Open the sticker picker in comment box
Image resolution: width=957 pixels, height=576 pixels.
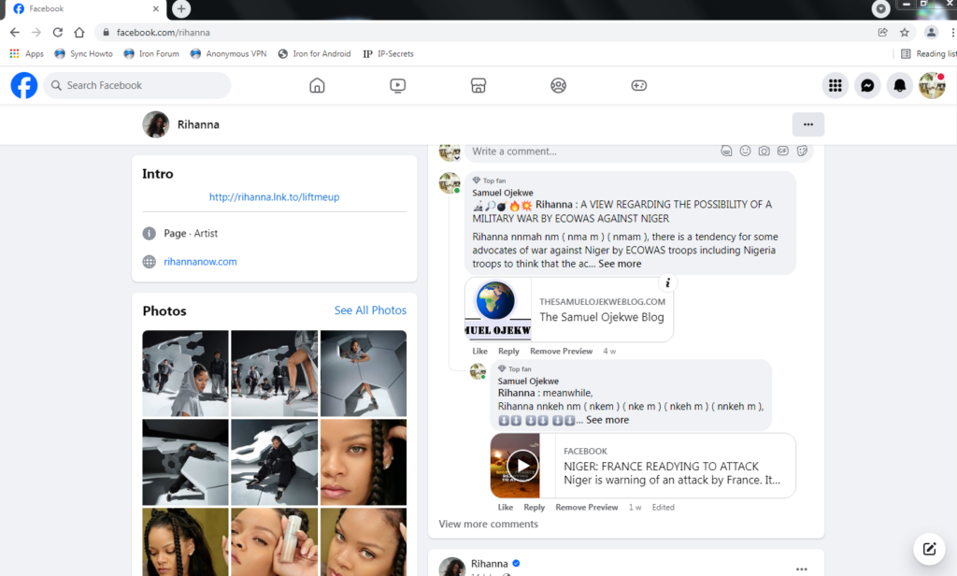pos(802,151)
